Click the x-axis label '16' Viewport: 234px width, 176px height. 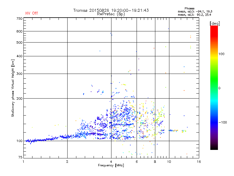tap(199, 162)
